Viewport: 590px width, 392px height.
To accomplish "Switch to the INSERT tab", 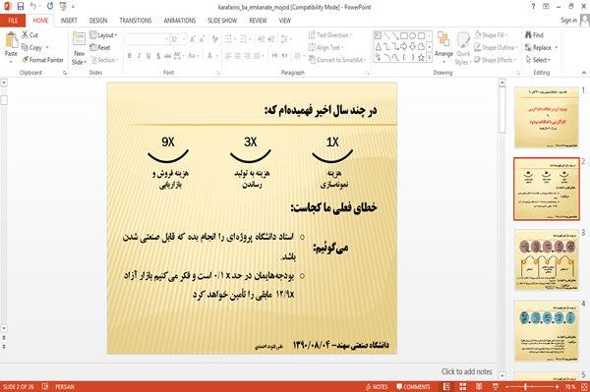I will point(69,21).
